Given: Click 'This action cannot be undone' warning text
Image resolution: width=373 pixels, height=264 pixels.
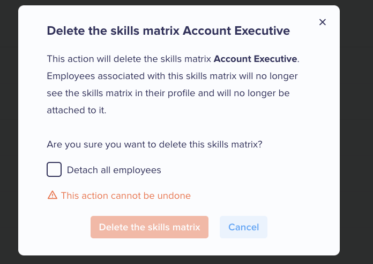Looking at the screenshot, I should [x=126, y=196].
